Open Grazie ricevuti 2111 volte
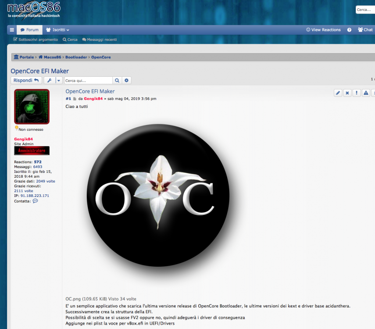This screenshot has height=329, width=375. tap(24, 191)
